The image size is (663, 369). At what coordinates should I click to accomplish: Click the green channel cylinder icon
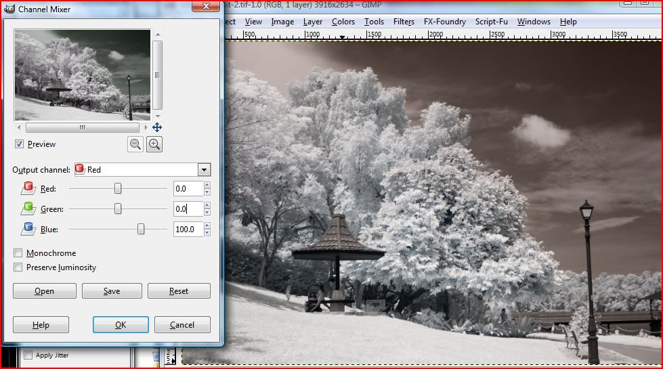coord(28,209)
